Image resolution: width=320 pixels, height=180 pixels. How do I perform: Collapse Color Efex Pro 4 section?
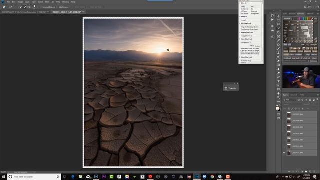coord(240,39)
